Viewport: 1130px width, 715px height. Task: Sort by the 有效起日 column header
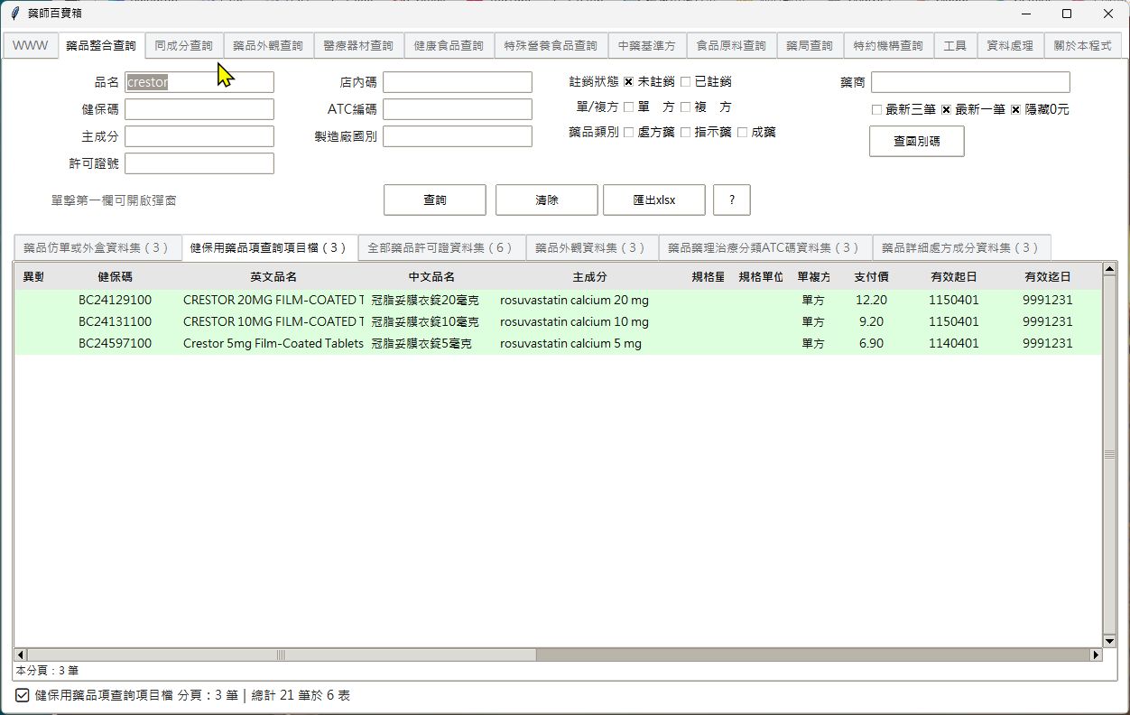[953, 276]
